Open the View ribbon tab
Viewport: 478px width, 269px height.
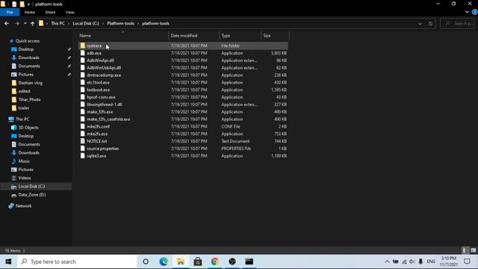click(69, 12)
